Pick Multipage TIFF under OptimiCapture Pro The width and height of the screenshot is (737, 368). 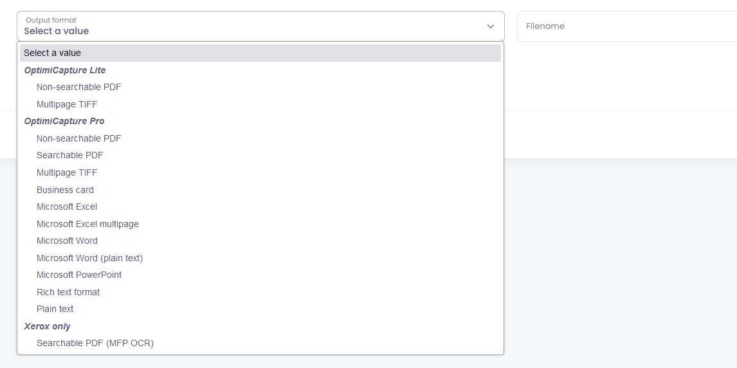pyautogui.click(x=260, y=172)
